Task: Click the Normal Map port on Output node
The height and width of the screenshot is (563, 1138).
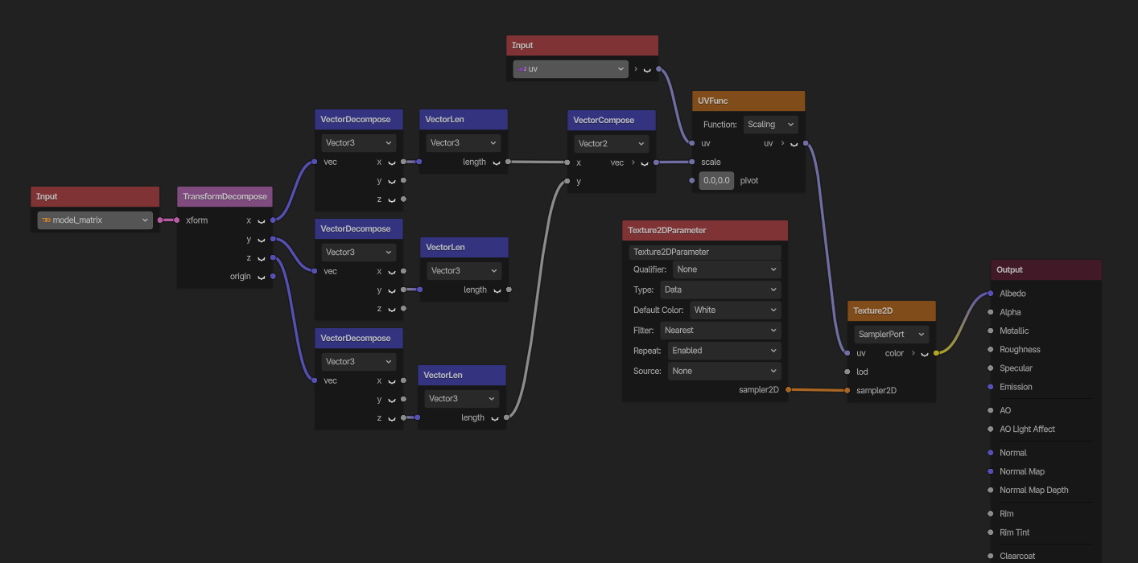Action: point(991,471)
